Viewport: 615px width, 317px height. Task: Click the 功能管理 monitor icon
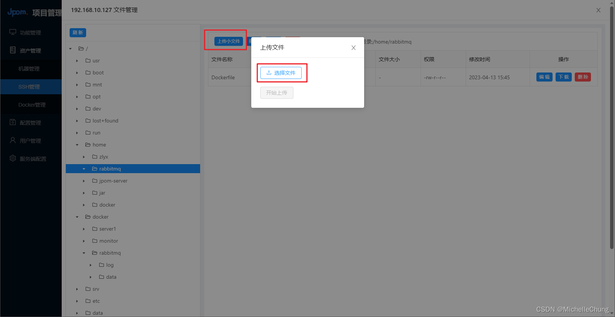pyautogui.click(x=13, y=32)
